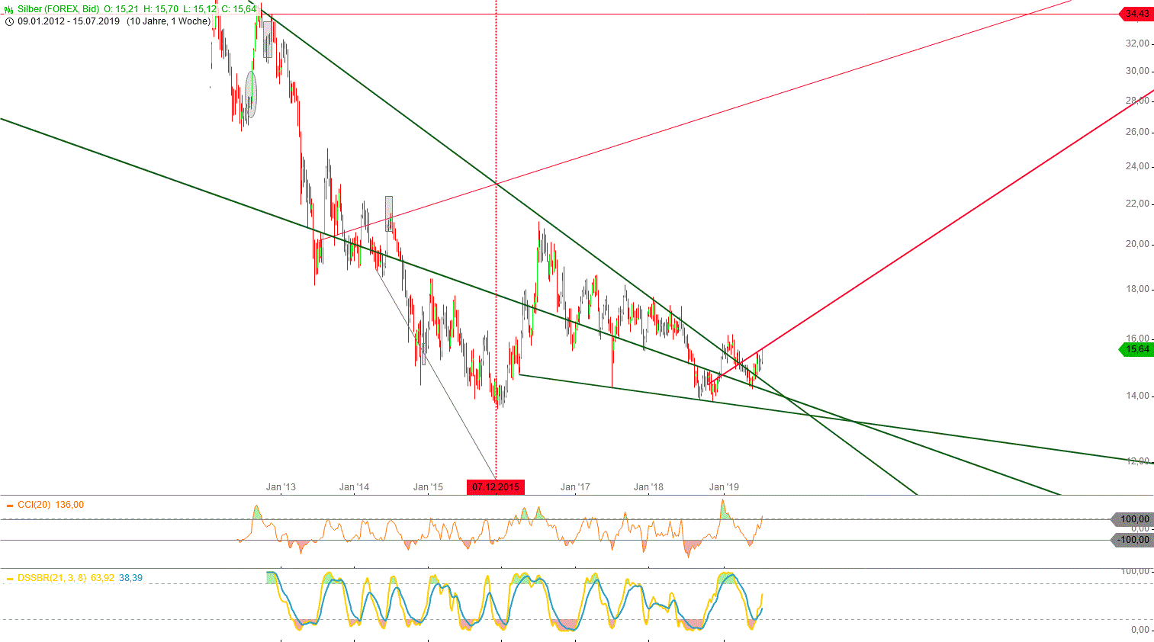
Task: Click the 20,00 price axis label
Action: (1137, 244)
